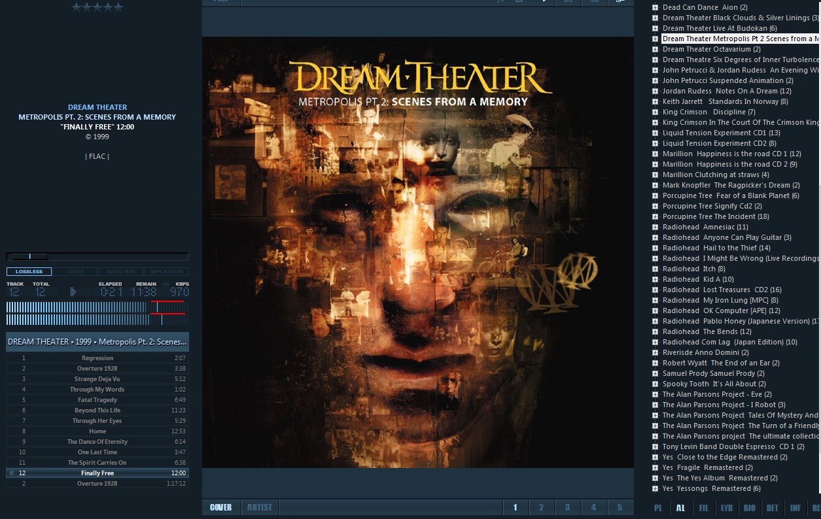Click the playback seek bar
Viewport: 821px width, 519px height.
[x=97, y=256]
